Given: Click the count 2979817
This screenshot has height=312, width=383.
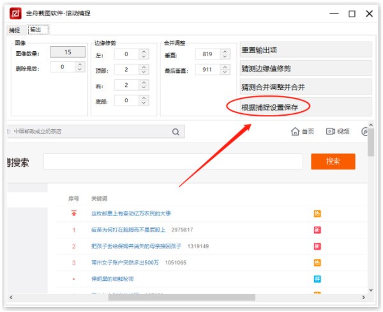Looking at the screenshot, I should (182, 230).
